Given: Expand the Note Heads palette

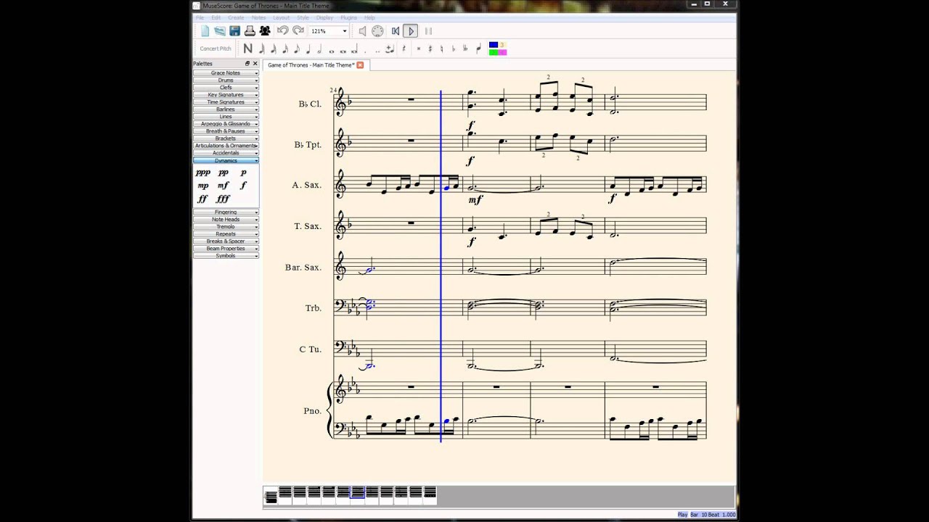Looking at the screenshot, I should [x=226, y=220].
